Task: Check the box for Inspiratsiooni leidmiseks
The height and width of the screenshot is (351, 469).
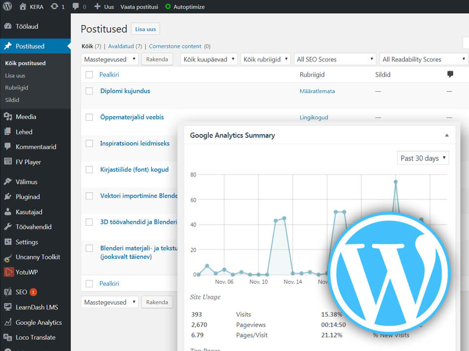Action: pyautogui.click(x=89, y=143)
